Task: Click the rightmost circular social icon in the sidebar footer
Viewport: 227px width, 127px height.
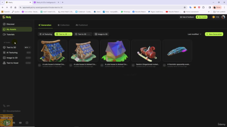Action: pos(27,123)
